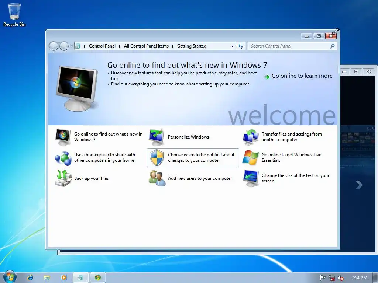
Task: Expand the arrow after Control Panel breadcrumb
Action: [x=120, y=46]
